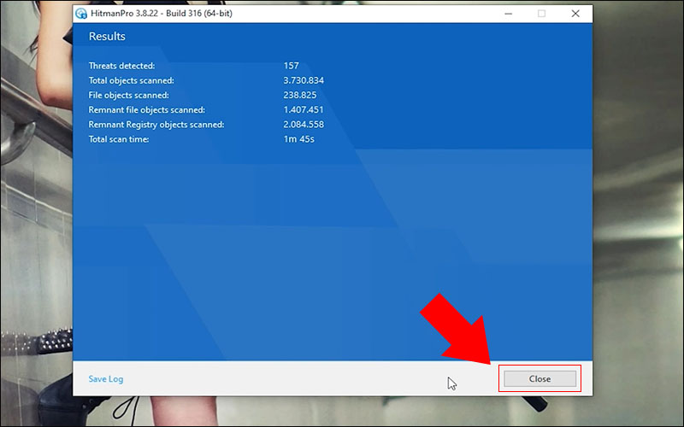
Task: Click the value 1.407.451
Action: coord(304,110)
